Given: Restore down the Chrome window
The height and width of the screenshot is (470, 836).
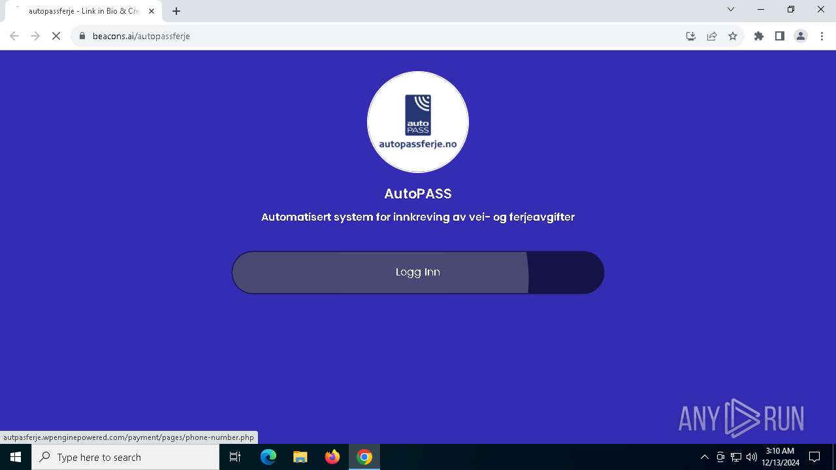Looking at the screenshot, I should click(x=791, y=10).
